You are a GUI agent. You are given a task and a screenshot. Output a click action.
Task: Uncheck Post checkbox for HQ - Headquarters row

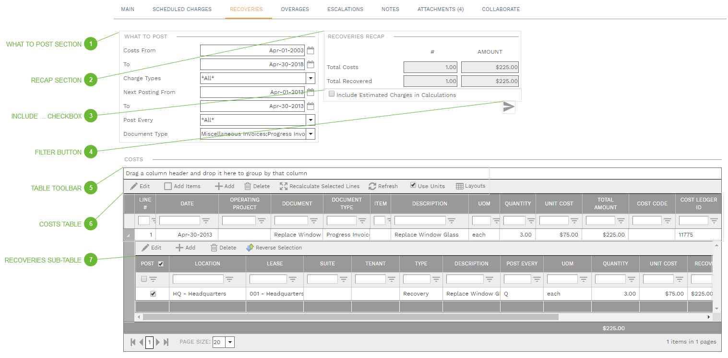point(153,294)
